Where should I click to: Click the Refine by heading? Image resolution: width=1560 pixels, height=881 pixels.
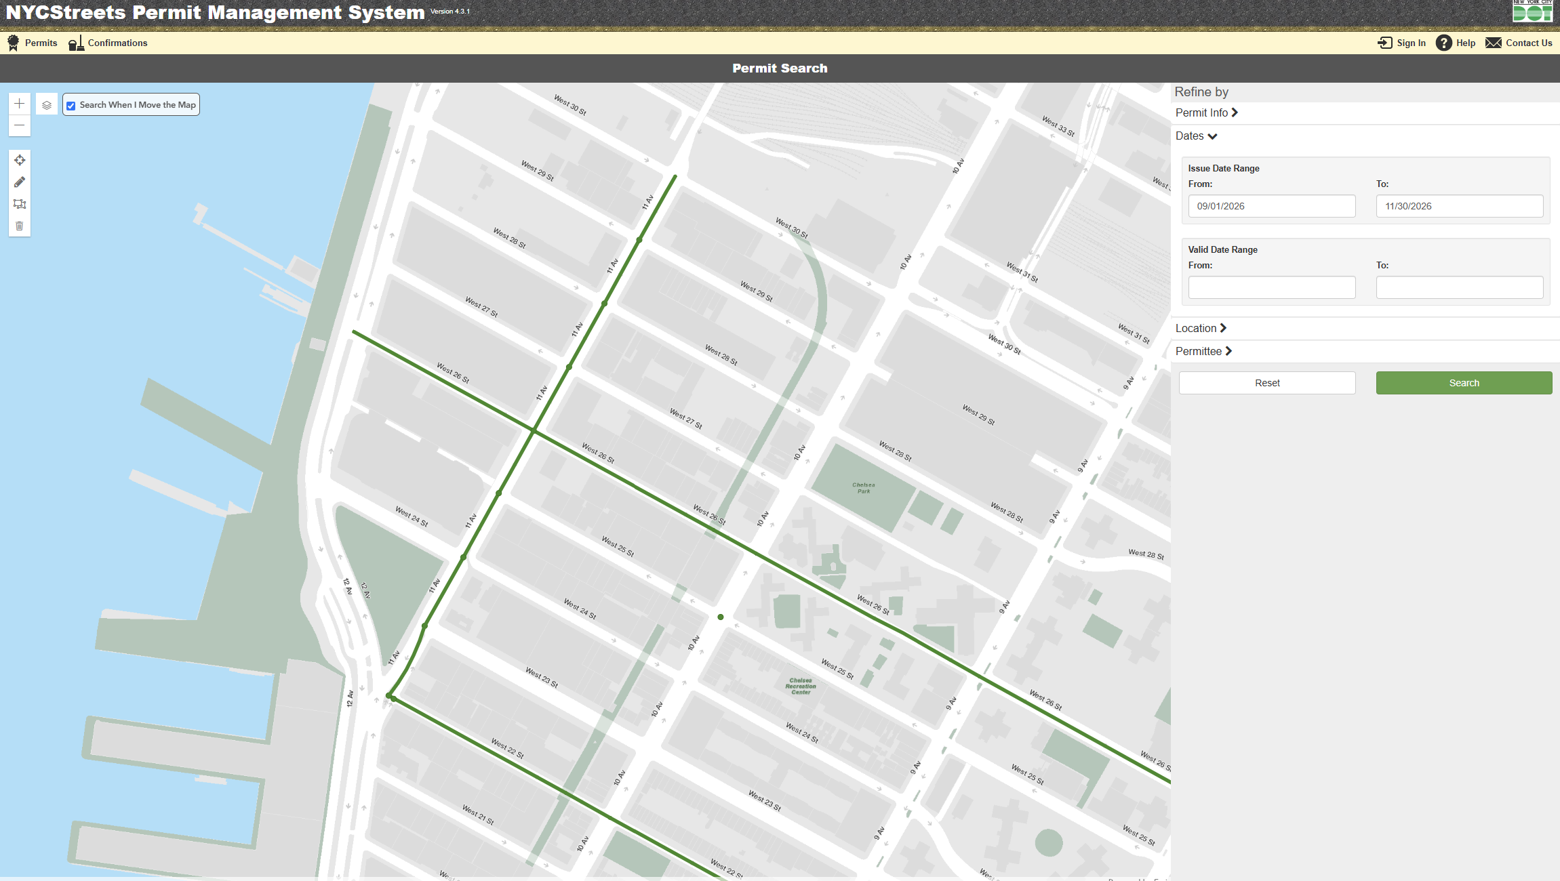point(1201,91)
